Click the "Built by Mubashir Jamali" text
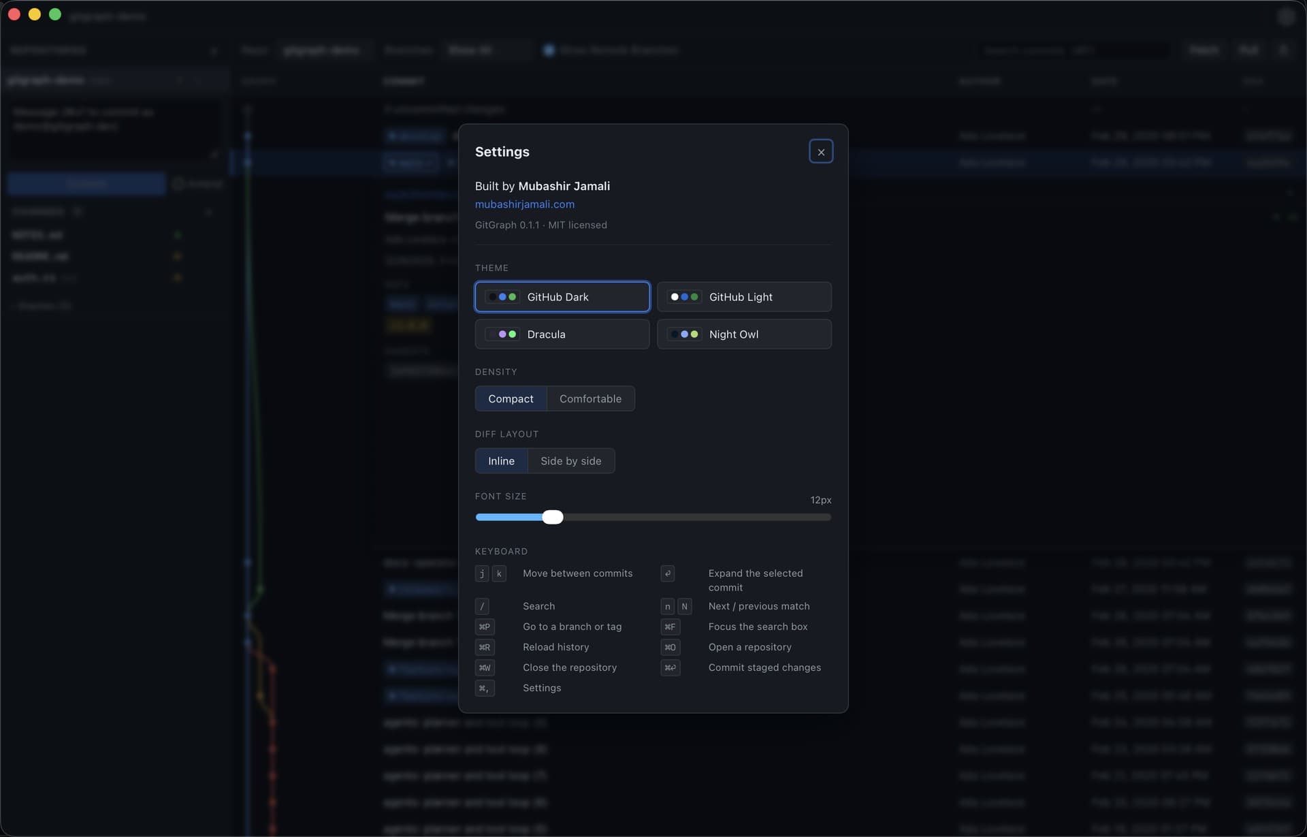 coord(543,186)
